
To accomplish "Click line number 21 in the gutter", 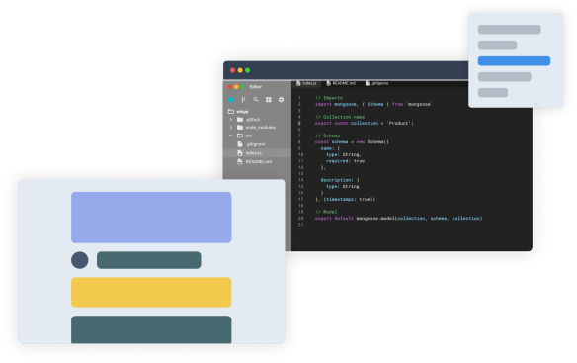I will 300,225.
